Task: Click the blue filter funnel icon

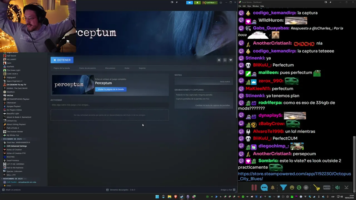Action: click(283, 187)
